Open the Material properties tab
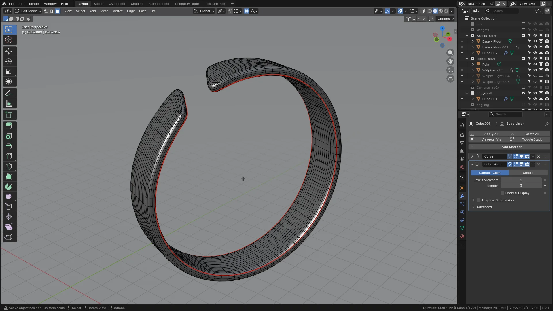The height and width of the screenshot is (311, 553). [462, 236]
